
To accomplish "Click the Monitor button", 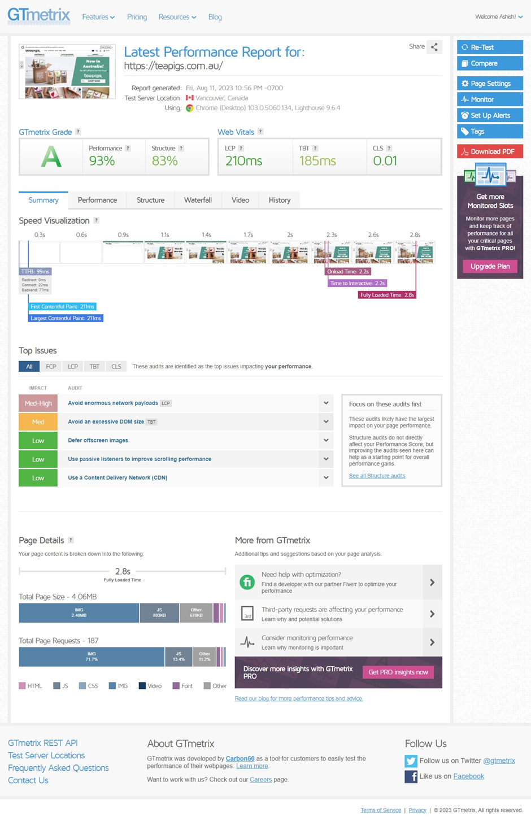I will [490, 99].
